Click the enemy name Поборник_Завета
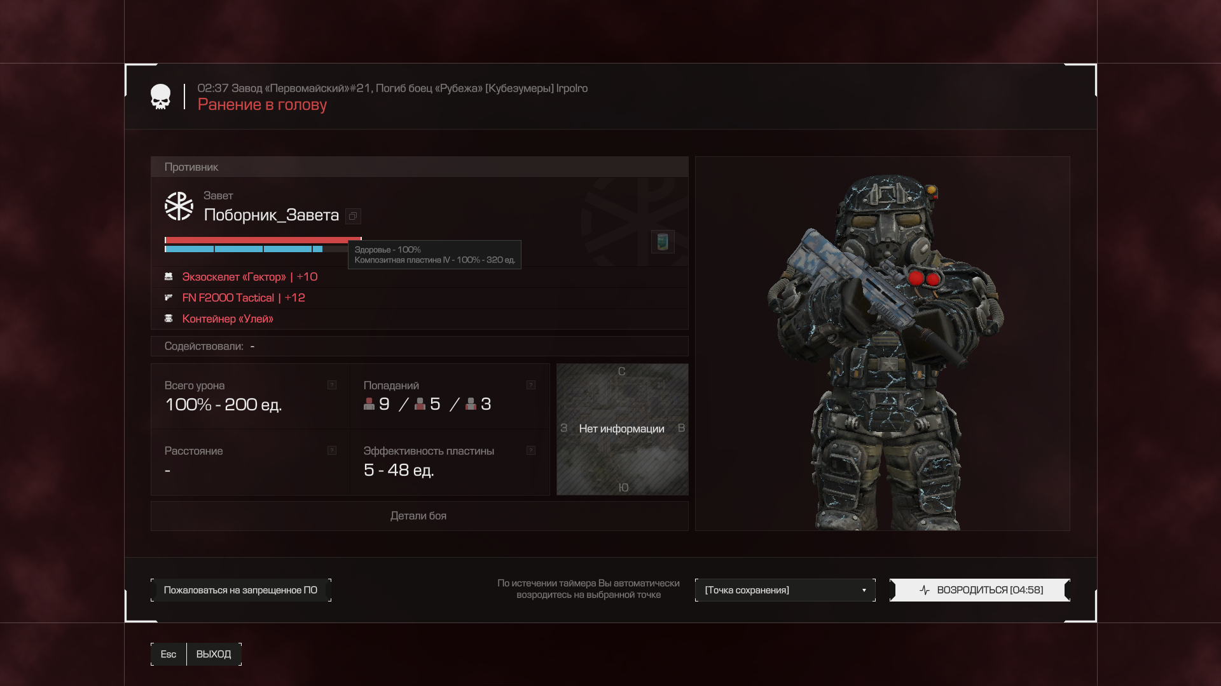The width and height of the screenshot is (1221, 686). (x=272, y=215)
